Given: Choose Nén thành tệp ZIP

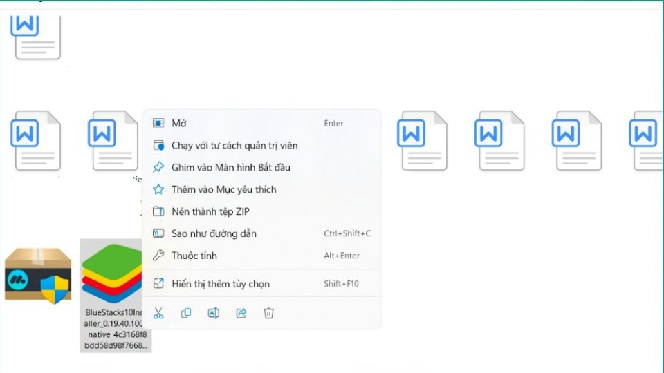Looking at the screenshot, I should 261,211.
